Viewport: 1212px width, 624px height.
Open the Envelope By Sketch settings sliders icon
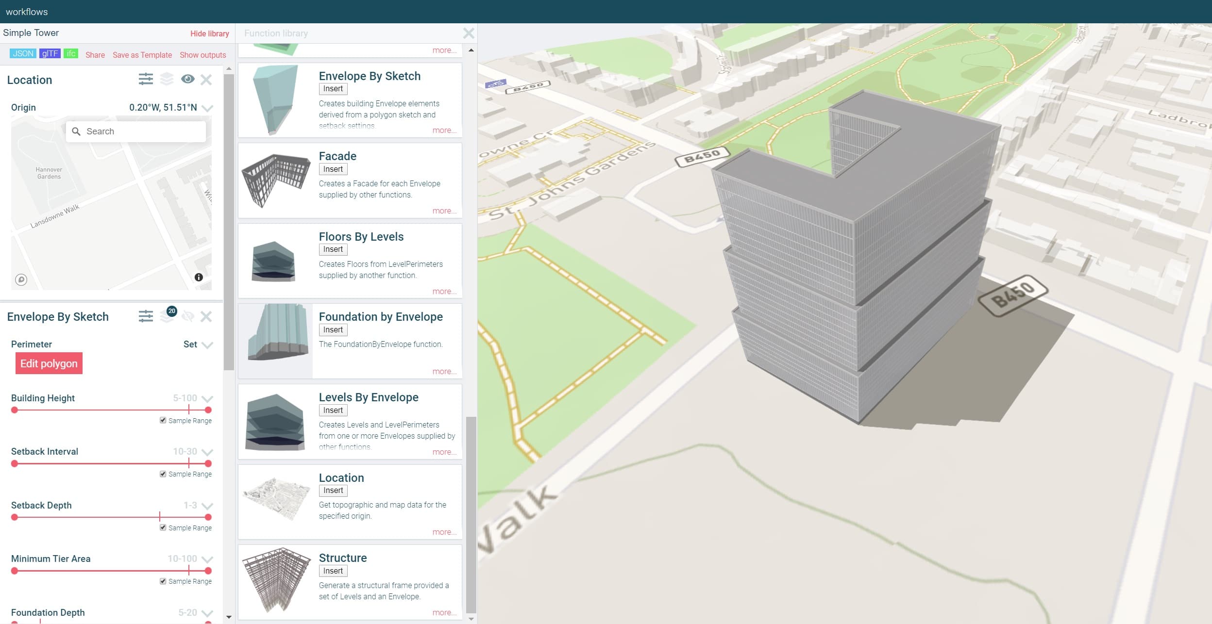point(146,316)
